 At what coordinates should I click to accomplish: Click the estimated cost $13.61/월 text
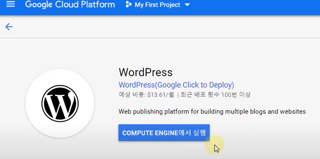point(146,95)
